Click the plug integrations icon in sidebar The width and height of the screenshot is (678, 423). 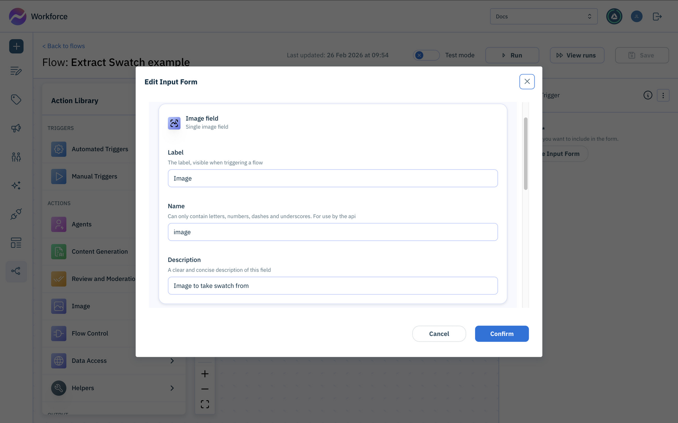(x=16, y=214)
